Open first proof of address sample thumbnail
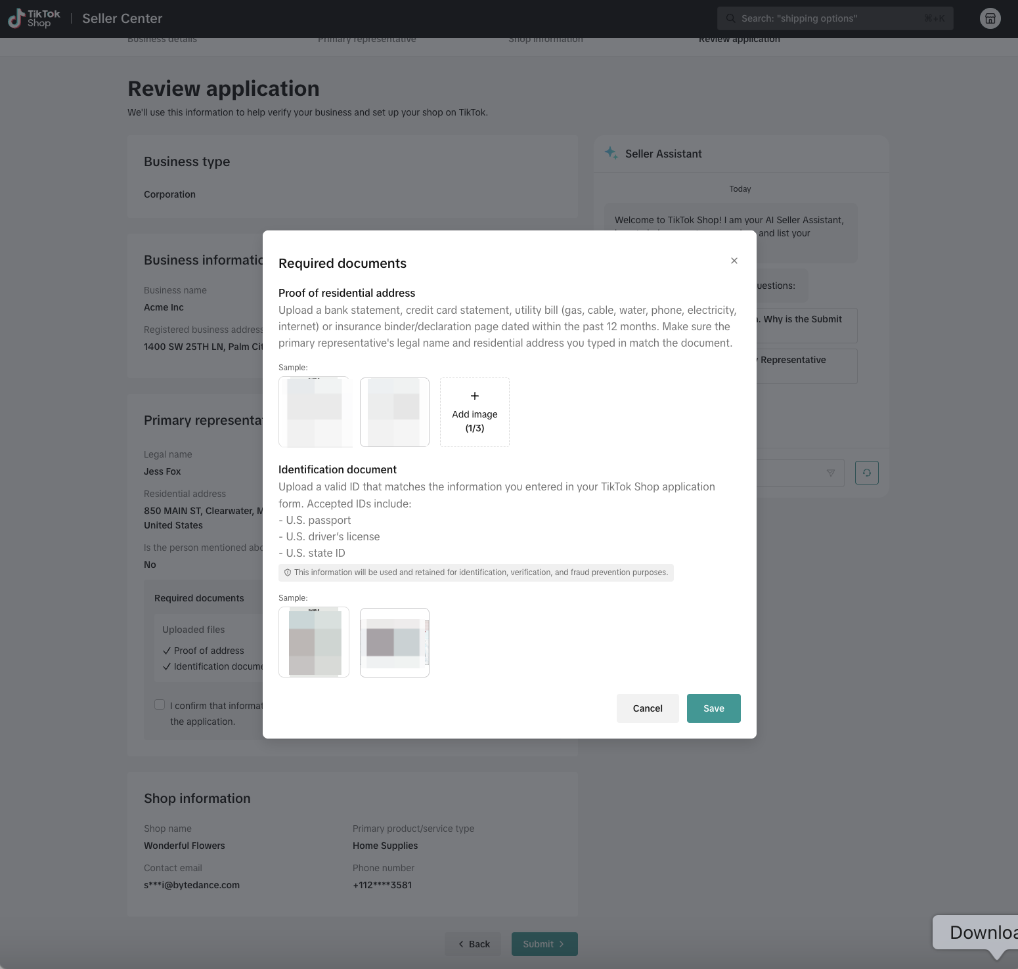The height and width of the screenshot is (969, 1018). click(x=314, y=412)
